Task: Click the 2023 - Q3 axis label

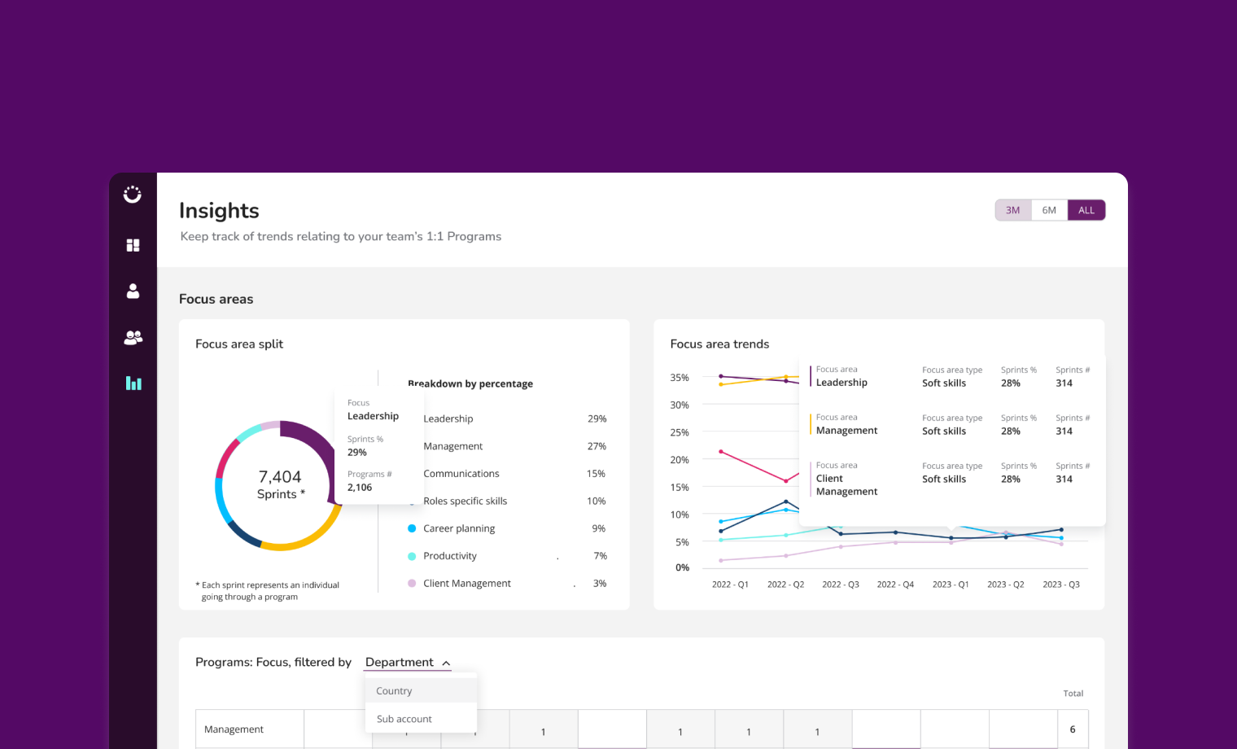Action: coord(1061,585)
